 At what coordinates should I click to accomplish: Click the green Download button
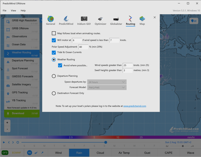[x=22, y=114]
